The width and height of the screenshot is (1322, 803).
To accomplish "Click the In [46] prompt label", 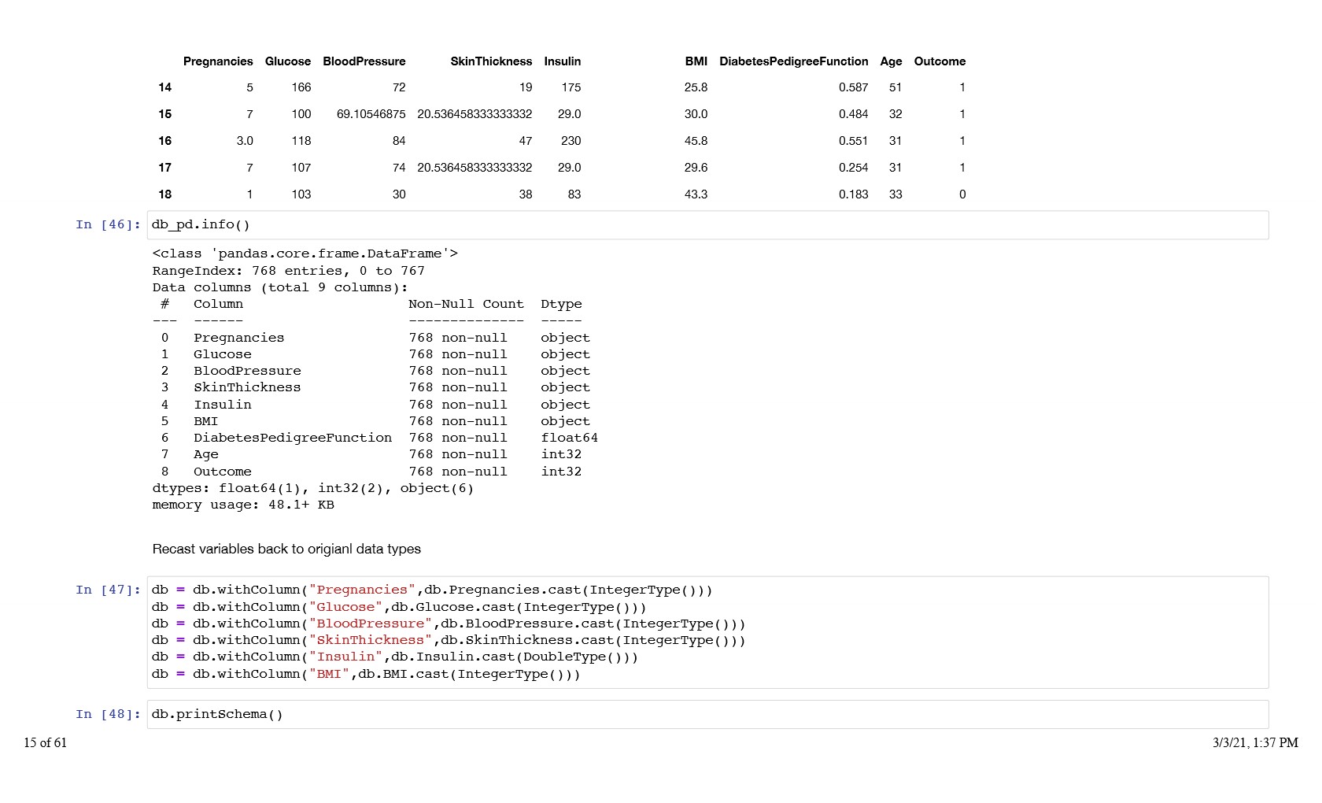I will coord(109,225).
